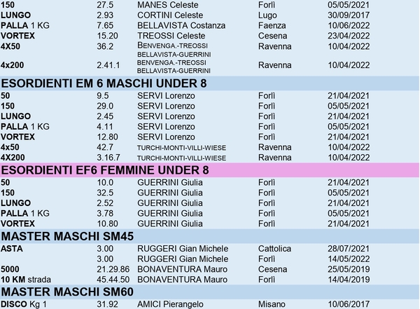
Task: Click GUERRINI Giulia's 10.0 result in 50
Action: [x=105, y=182]
